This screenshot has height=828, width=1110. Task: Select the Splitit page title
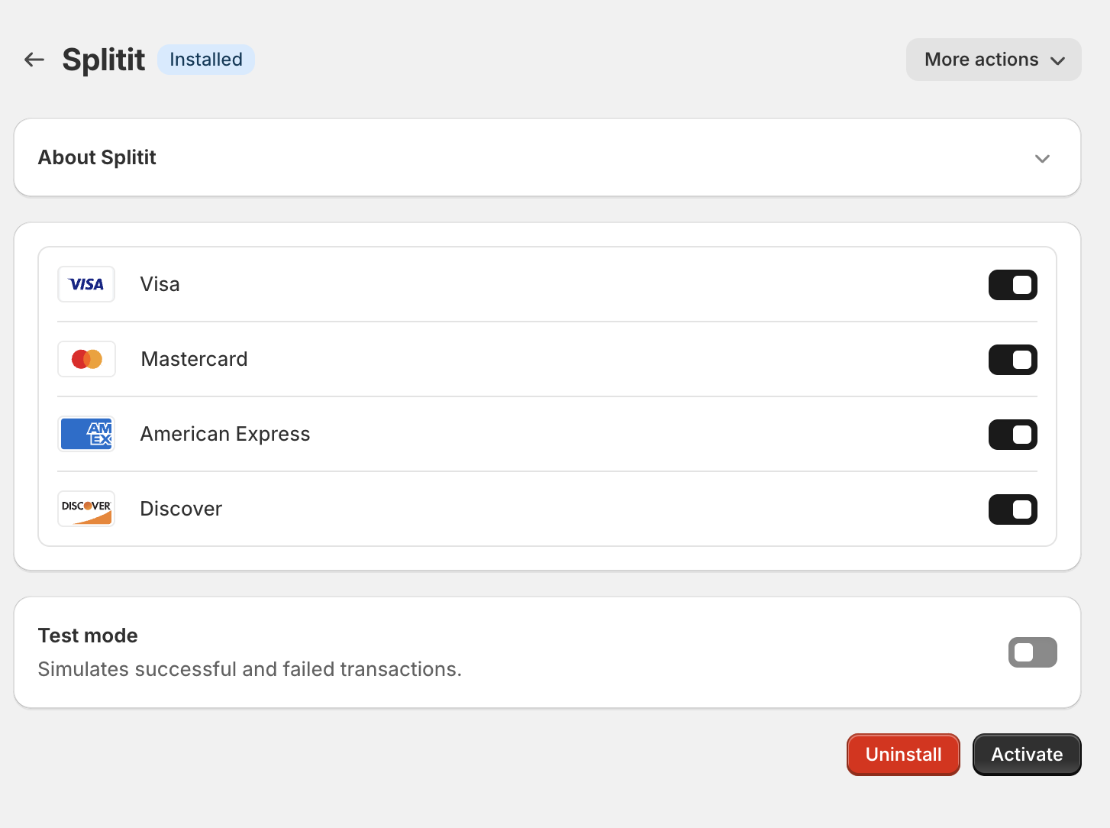point(104,60)
